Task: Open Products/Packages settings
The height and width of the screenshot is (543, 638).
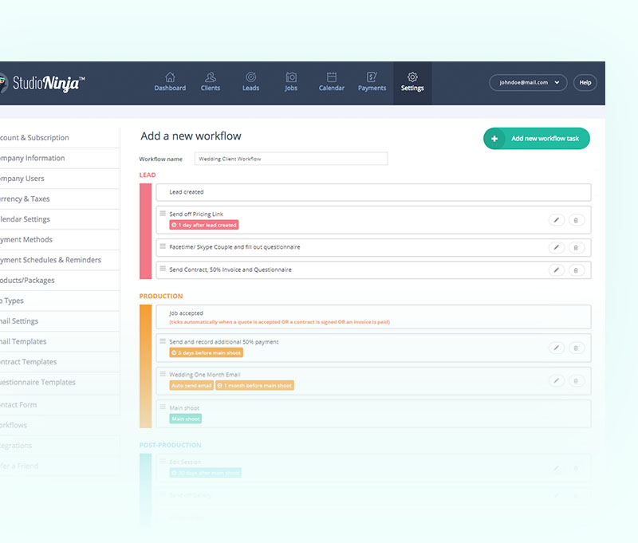Action: (x=60, y=280)
